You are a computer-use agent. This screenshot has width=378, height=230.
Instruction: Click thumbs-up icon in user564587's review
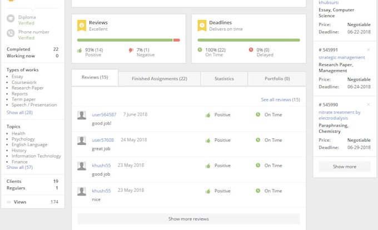click(208, 115)
